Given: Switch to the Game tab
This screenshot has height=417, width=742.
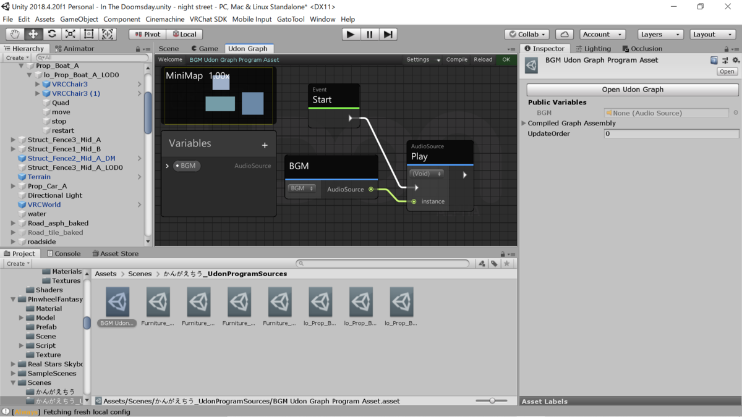Looking at the screenshot, I should coord(205,49).
